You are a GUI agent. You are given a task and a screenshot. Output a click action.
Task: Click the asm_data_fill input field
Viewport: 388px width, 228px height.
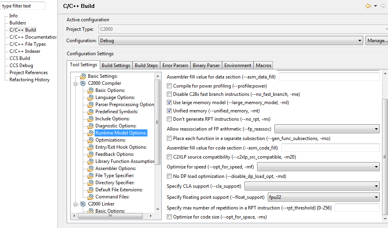click(x=329, y=77)
